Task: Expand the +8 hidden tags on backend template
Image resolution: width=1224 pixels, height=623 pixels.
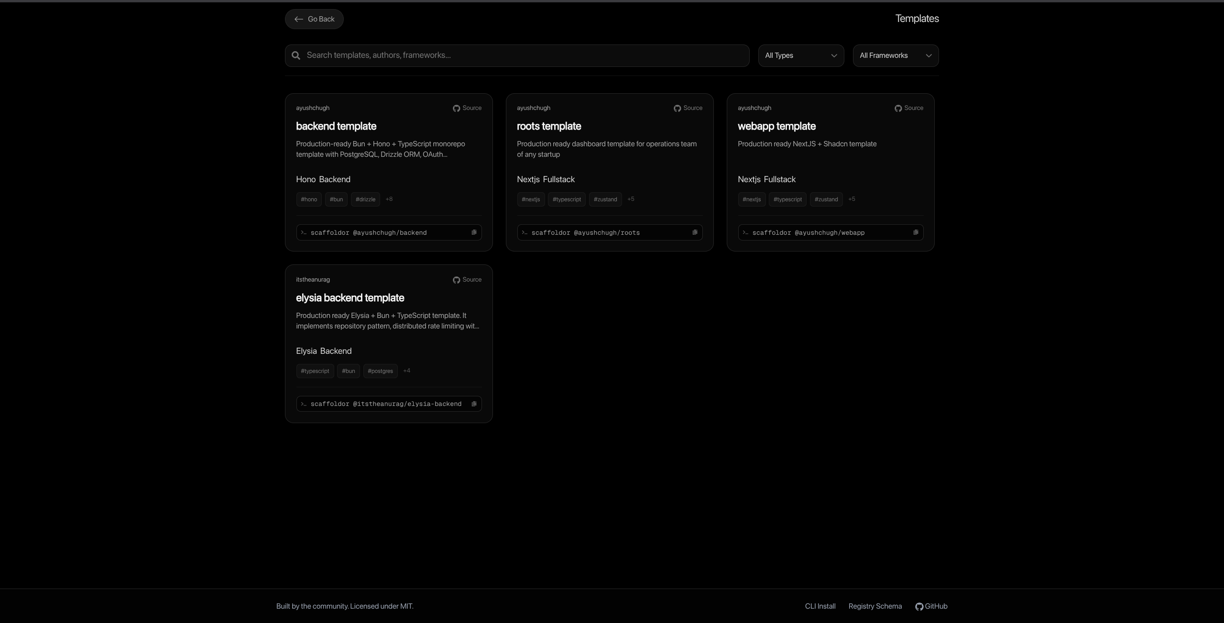Action: click(x=389, y=199)
